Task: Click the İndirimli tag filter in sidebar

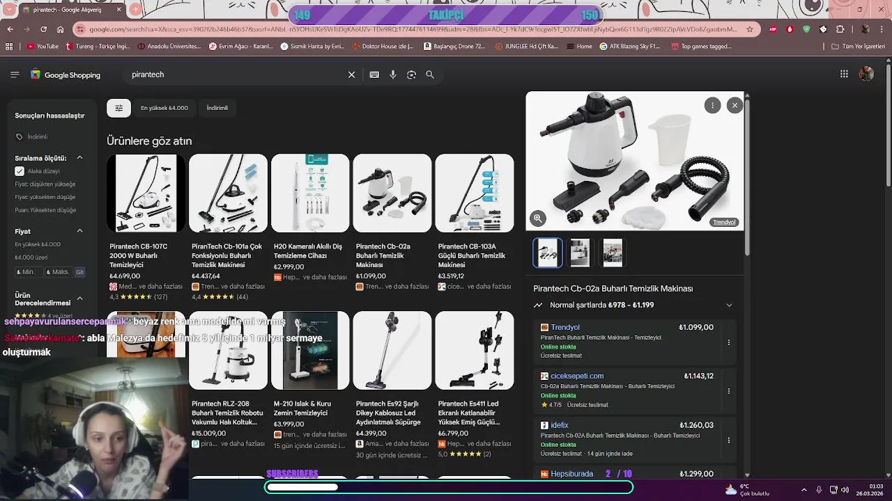Action: click(31, 137)
